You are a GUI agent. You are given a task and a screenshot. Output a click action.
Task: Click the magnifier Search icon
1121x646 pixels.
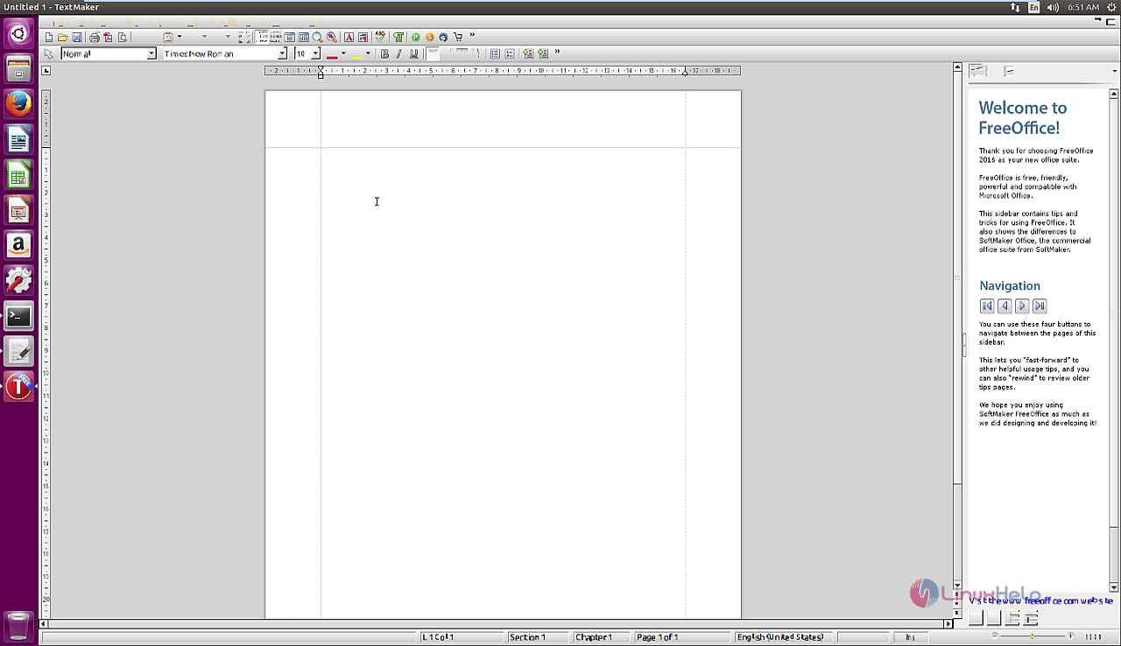click(x=318, y=38)
